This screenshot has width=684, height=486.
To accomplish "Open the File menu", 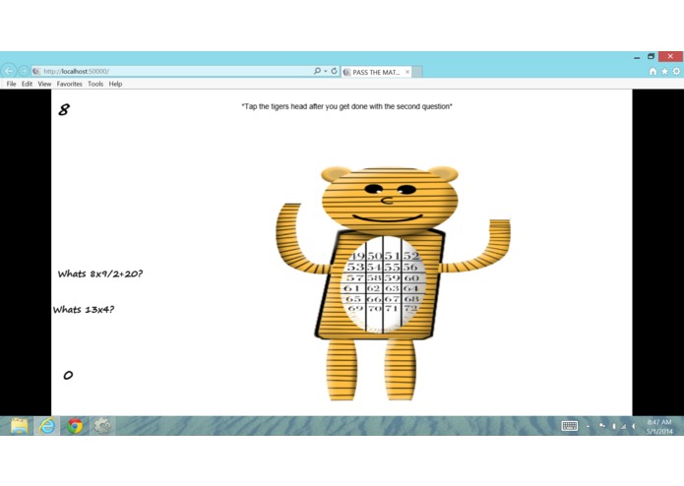I will pos(12,84).
